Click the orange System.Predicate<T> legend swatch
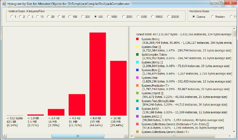Viewport: 238px width, 140px height. (x=137, y=85)
